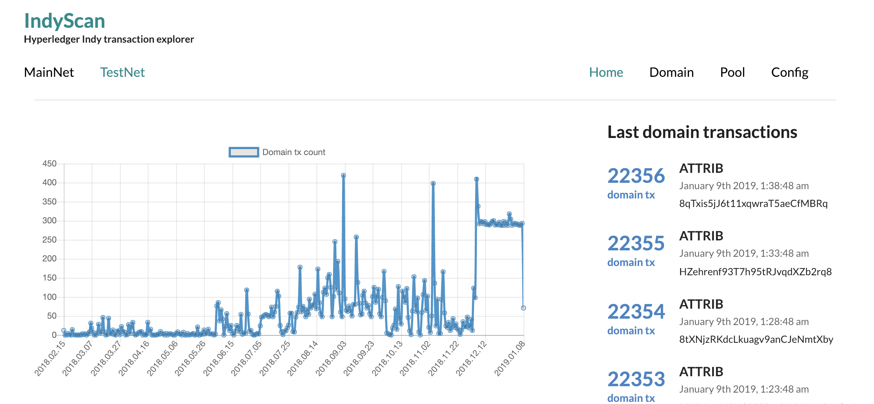Open the Pool ledger page
Image resolution: width=874 pixels, height=404 pixels.
click(x=732, y=73)
